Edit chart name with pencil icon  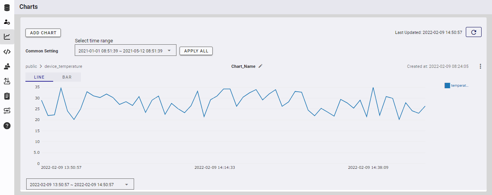point(260,66)
